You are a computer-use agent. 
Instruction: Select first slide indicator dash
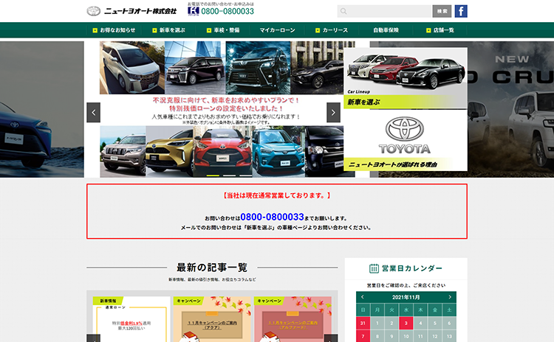tap(213, 175)
